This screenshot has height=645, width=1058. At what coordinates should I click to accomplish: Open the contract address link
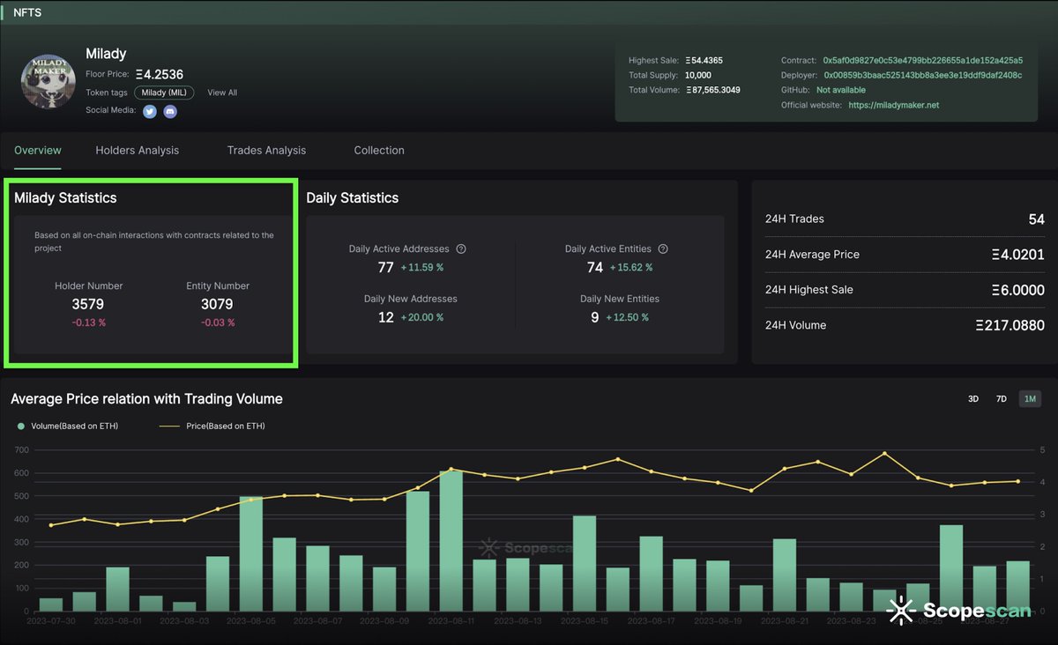tap(922, 61)
